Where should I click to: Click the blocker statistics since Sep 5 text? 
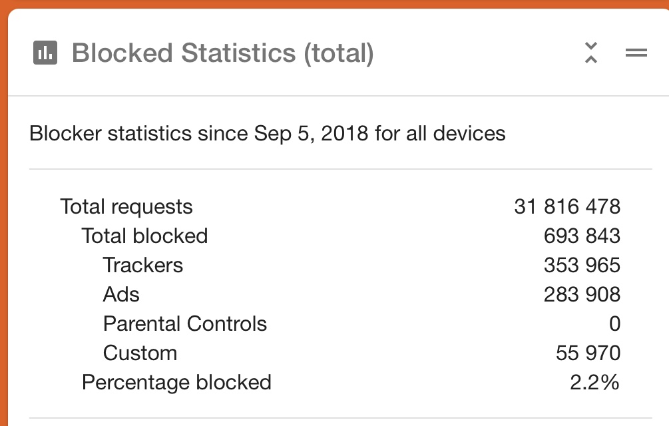(x=268, y=134)
